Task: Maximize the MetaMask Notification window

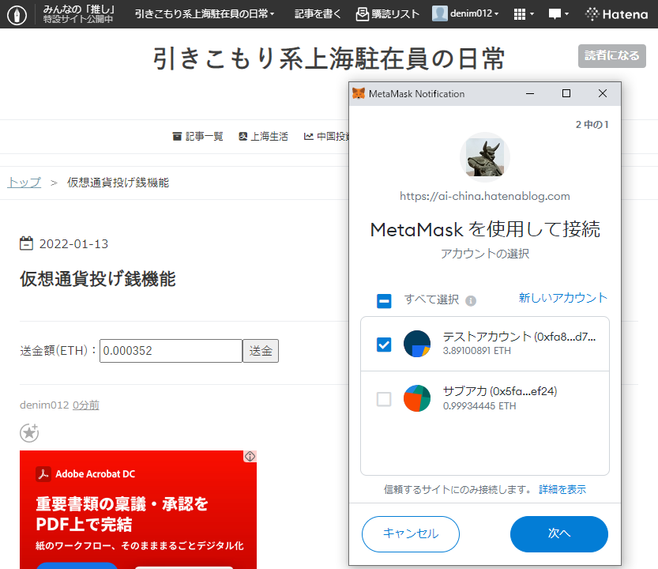Action: (x=566, y=93)
